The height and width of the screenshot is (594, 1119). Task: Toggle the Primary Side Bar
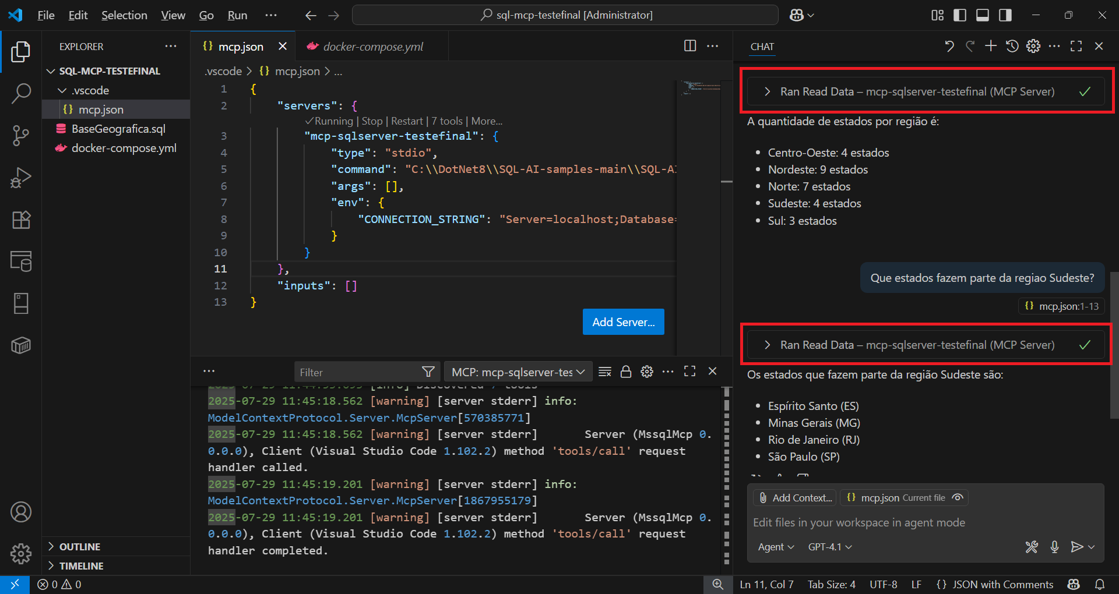coord(960,15)
